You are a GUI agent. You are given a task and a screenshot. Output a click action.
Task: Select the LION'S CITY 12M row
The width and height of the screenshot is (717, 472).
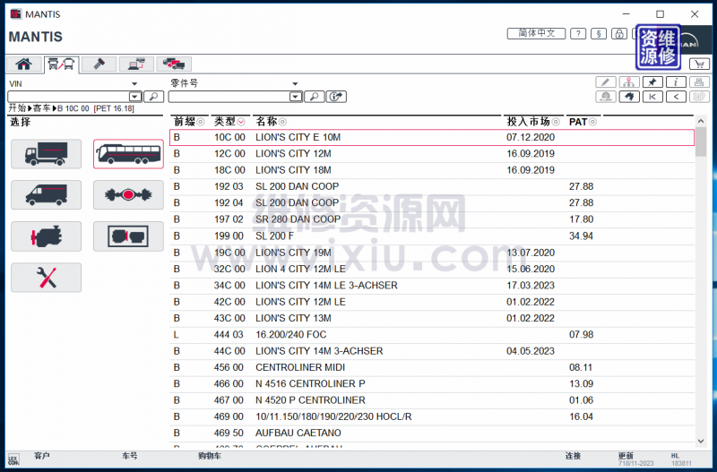(432, 154)
